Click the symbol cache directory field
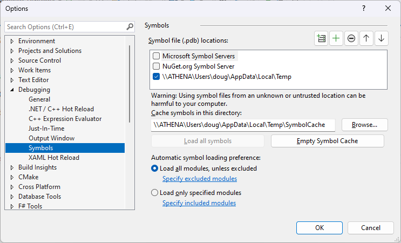 (243, 125)
